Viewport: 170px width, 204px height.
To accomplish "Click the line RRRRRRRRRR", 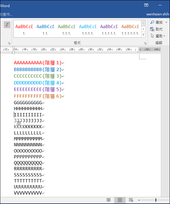I will [28, 169].
